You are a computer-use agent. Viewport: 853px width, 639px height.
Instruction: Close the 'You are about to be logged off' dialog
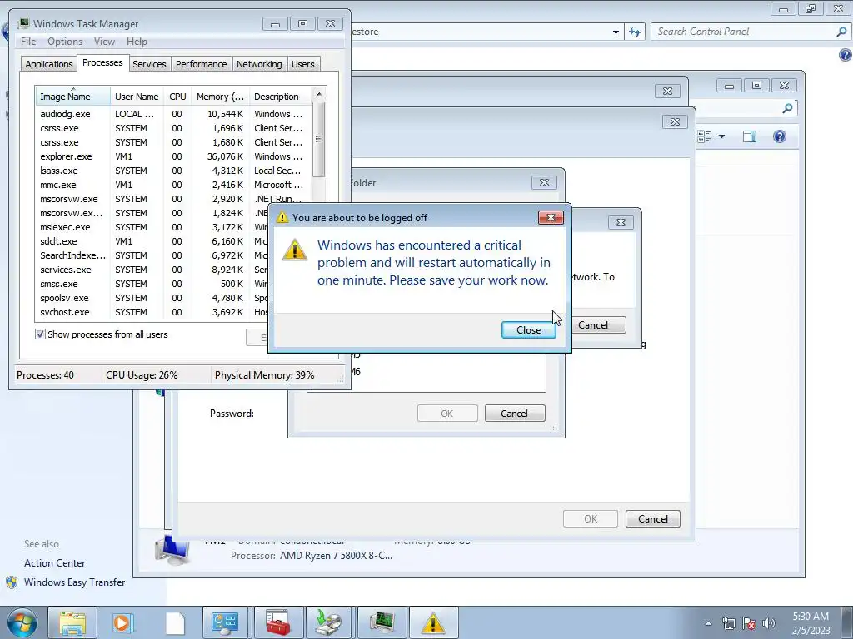tap(551, 218)
